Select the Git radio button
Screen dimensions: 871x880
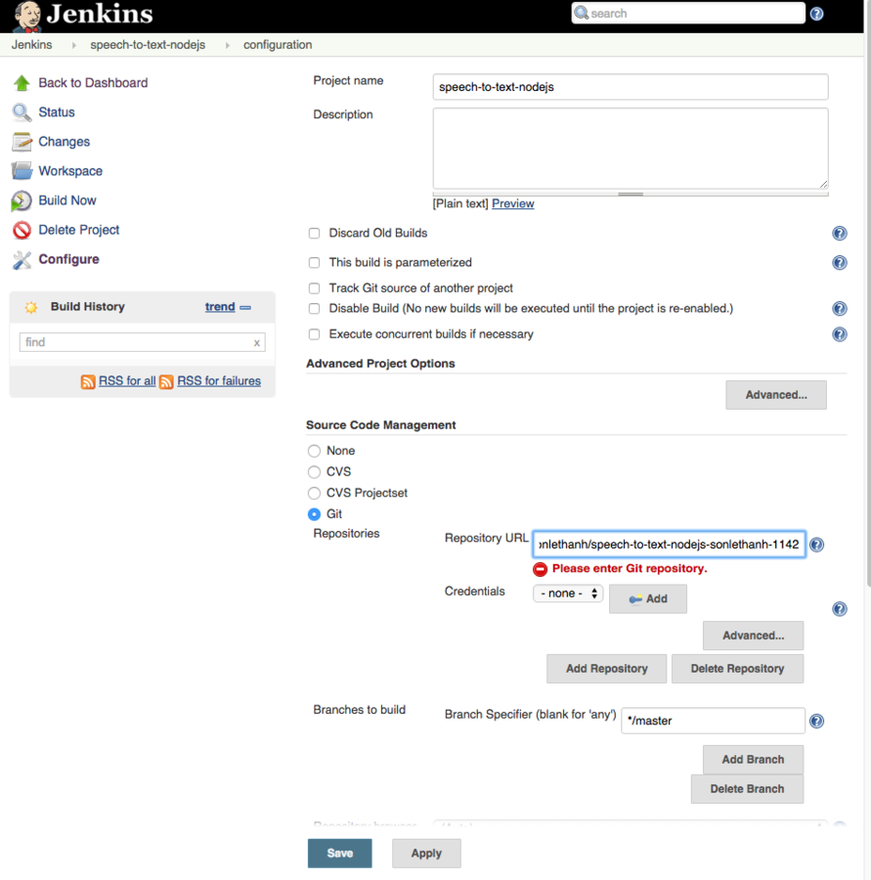pyautogui.click(x=314, y=514)
